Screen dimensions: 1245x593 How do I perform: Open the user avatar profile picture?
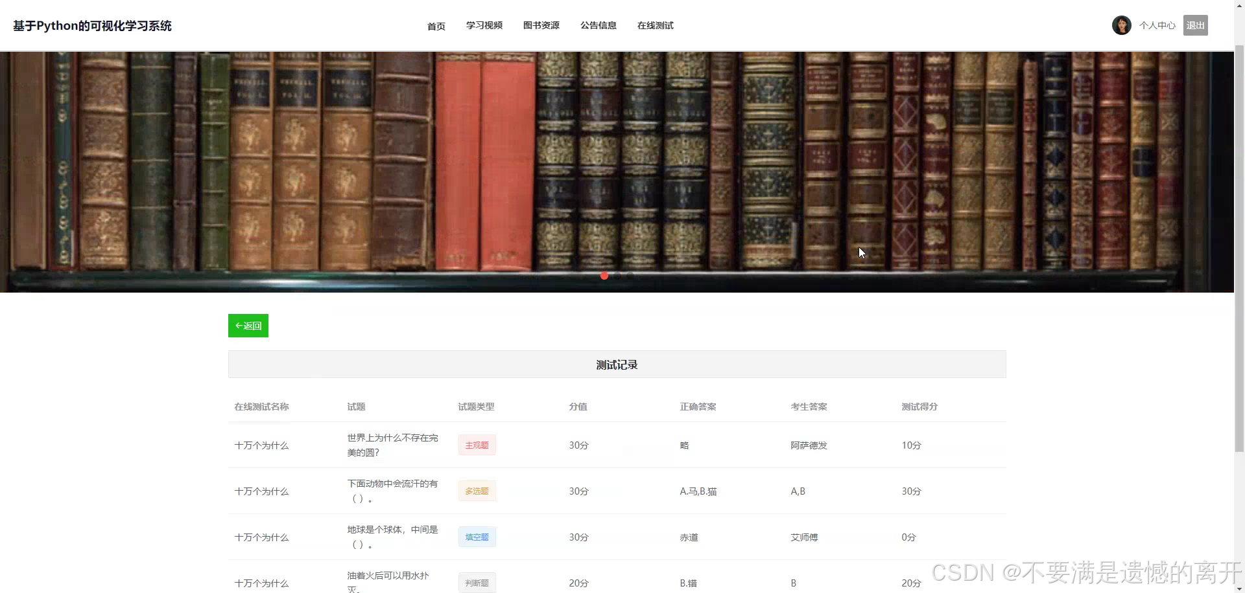click(x=1121, y=25)
